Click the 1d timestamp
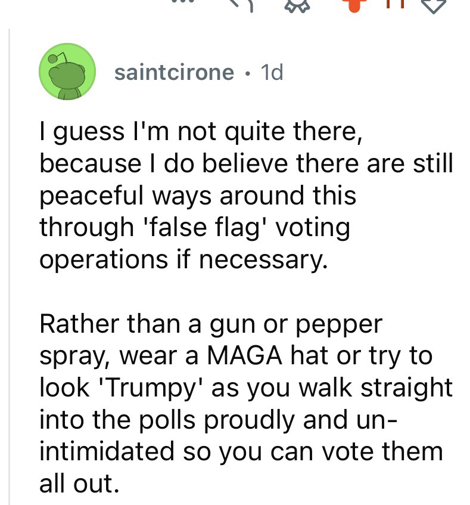Viewport: 470px width, 505px height. pos(272,73)
